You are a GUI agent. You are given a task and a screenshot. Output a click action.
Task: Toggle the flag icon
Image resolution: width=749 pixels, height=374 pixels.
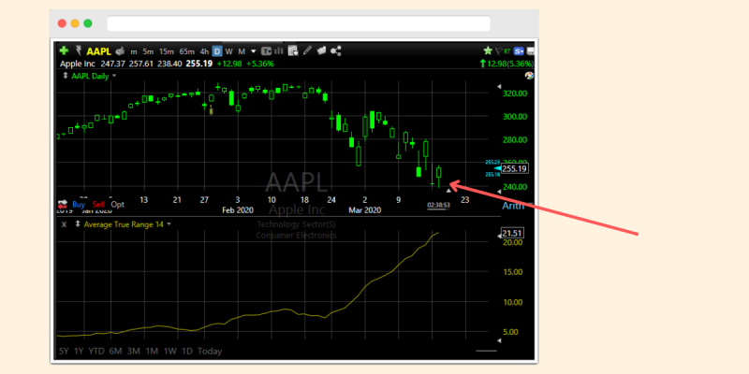[498, 51]
